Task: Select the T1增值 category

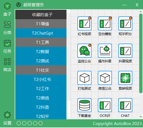Action: pyautogui.click(x=41, y=24)
